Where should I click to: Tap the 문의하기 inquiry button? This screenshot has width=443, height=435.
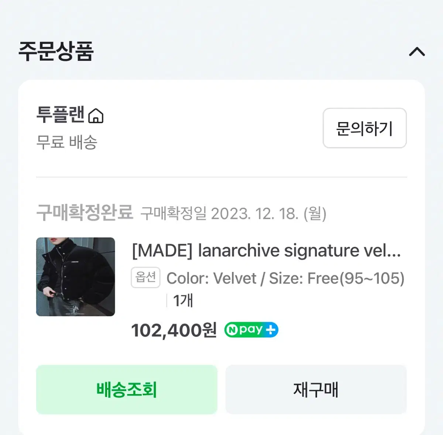point(364,128)
